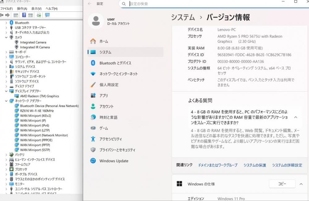Viewport: 309px width, 201px height.
Task: Click the blue Help icon in Device Manager toolbar
Action: (x=24, y=15)
